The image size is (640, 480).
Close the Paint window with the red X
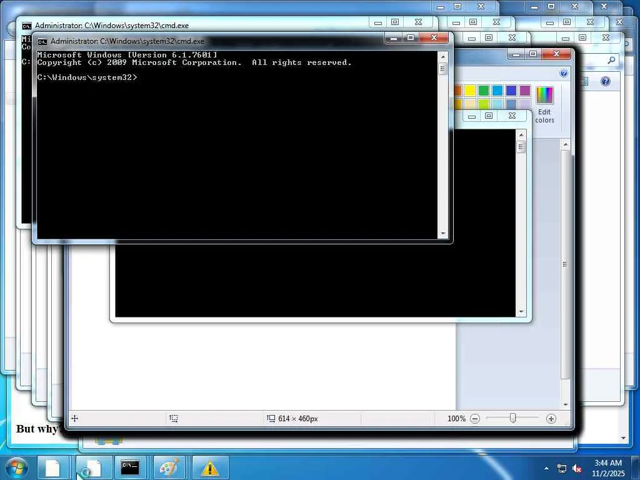(x=556, y=54)
